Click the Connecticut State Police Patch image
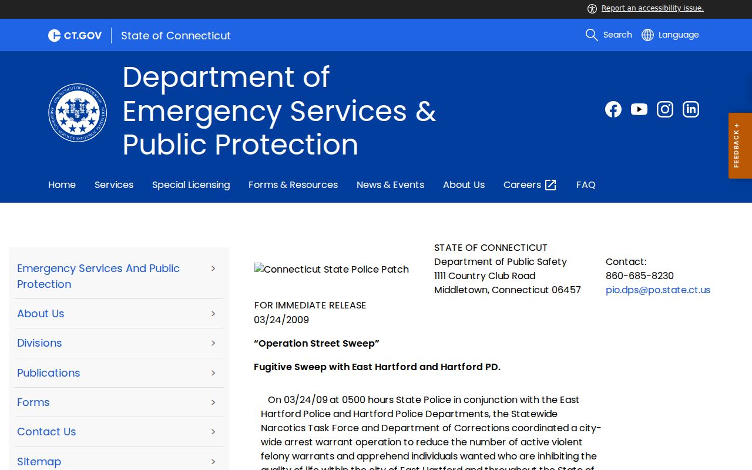This screenshot has width=752, height=470. point(331,269)
